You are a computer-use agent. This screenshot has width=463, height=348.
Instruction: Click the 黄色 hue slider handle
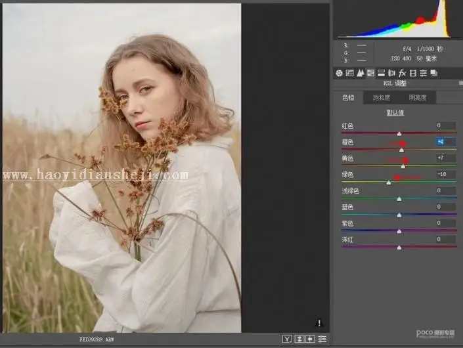[x=403, y=167]
